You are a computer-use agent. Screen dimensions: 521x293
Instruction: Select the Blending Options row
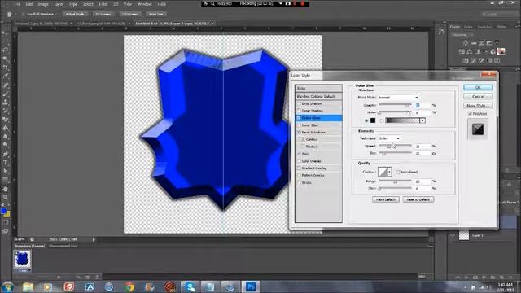coord(318,96)
